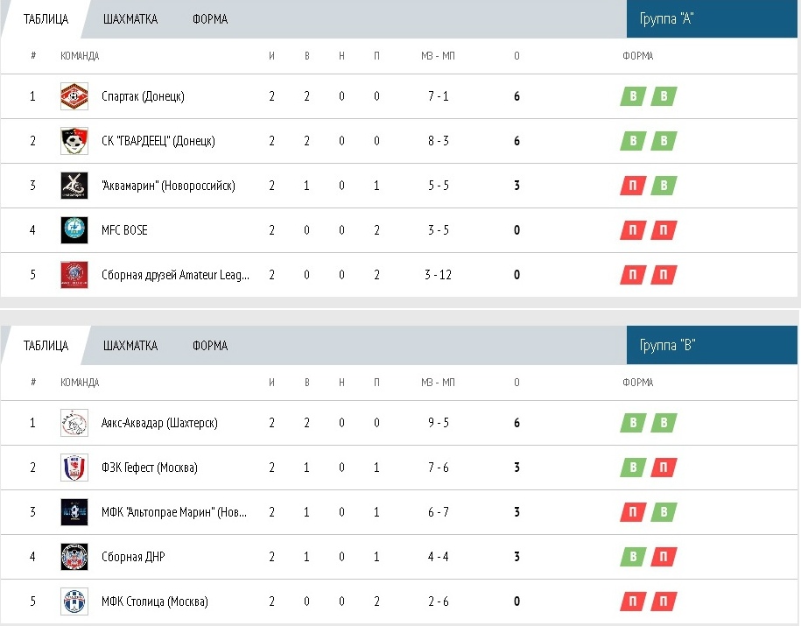Click the last red П badge for МФК Столица

pyautogui.click(x=664, y=601)
